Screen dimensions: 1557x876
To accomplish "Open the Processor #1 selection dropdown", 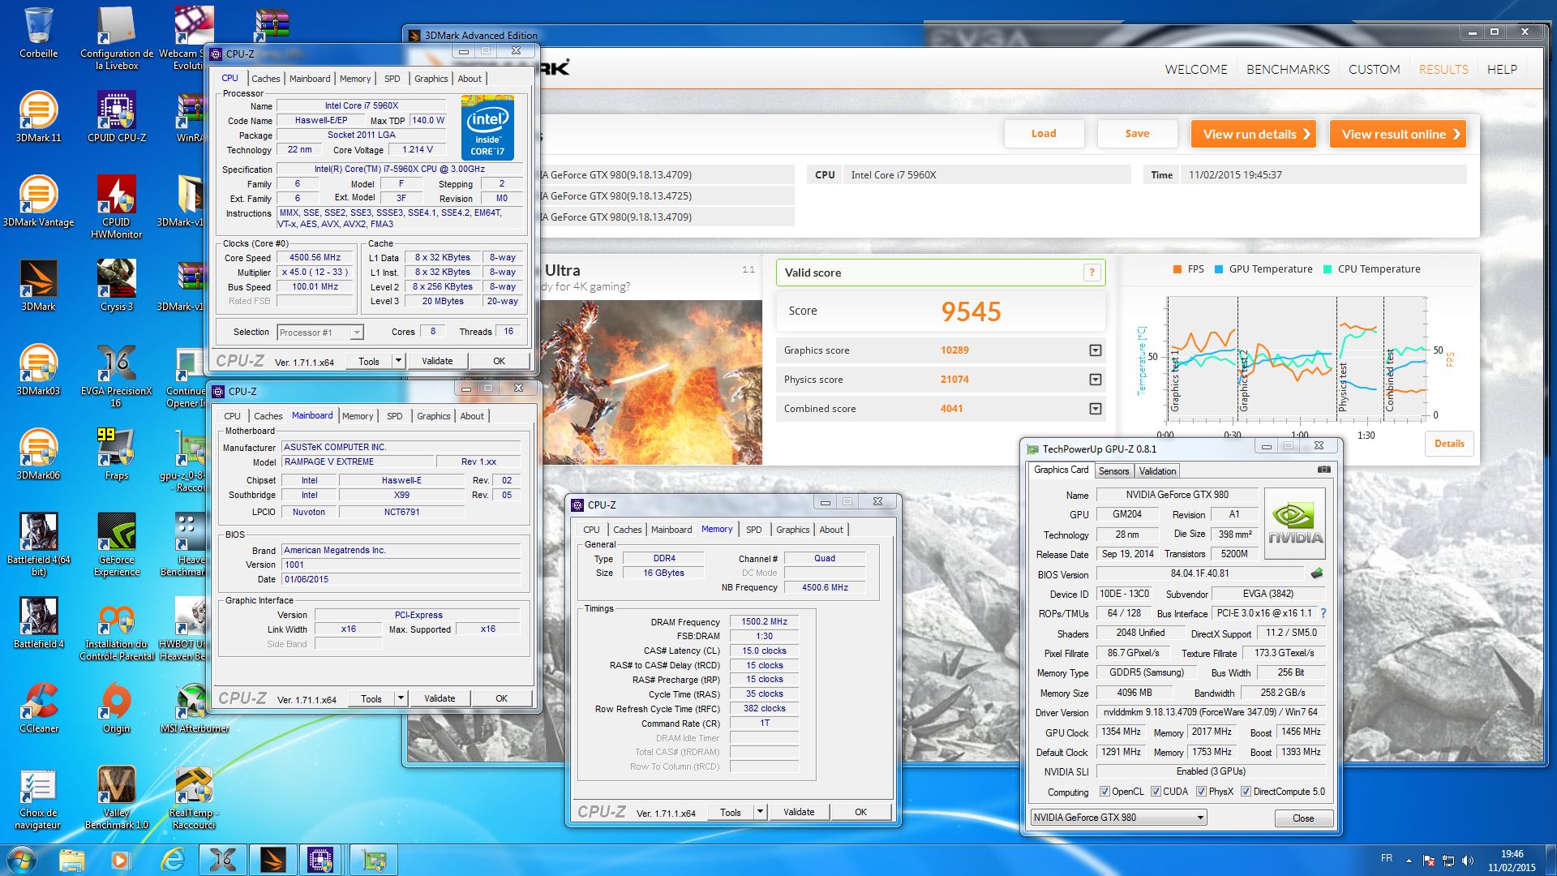I will point(320,333).
